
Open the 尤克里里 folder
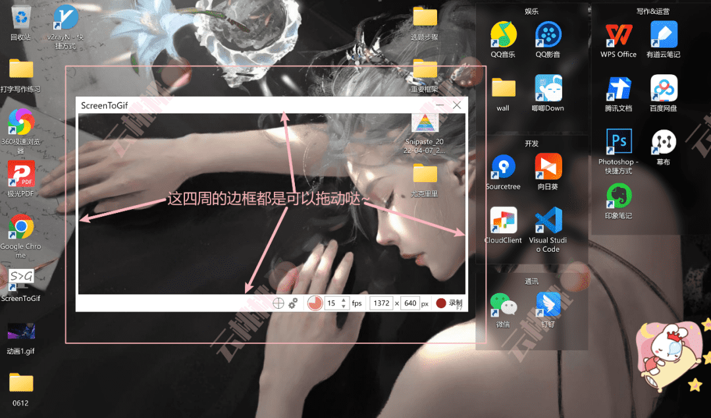[x=425, y=174]
